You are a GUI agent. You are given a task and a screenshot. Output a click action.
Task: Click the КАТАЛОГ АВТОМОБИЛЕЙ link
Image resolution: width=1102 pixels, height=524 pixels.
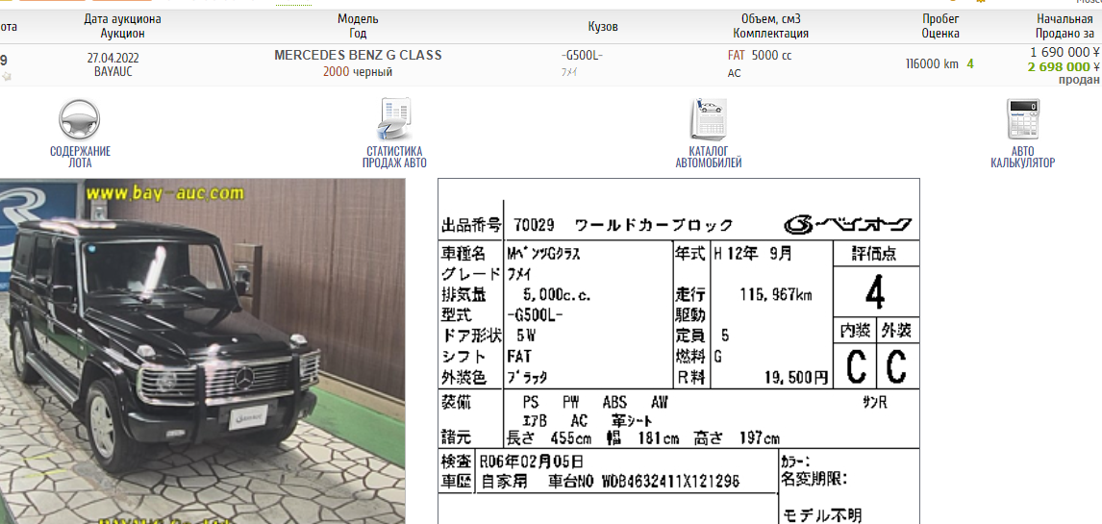[x=709, y=158]
